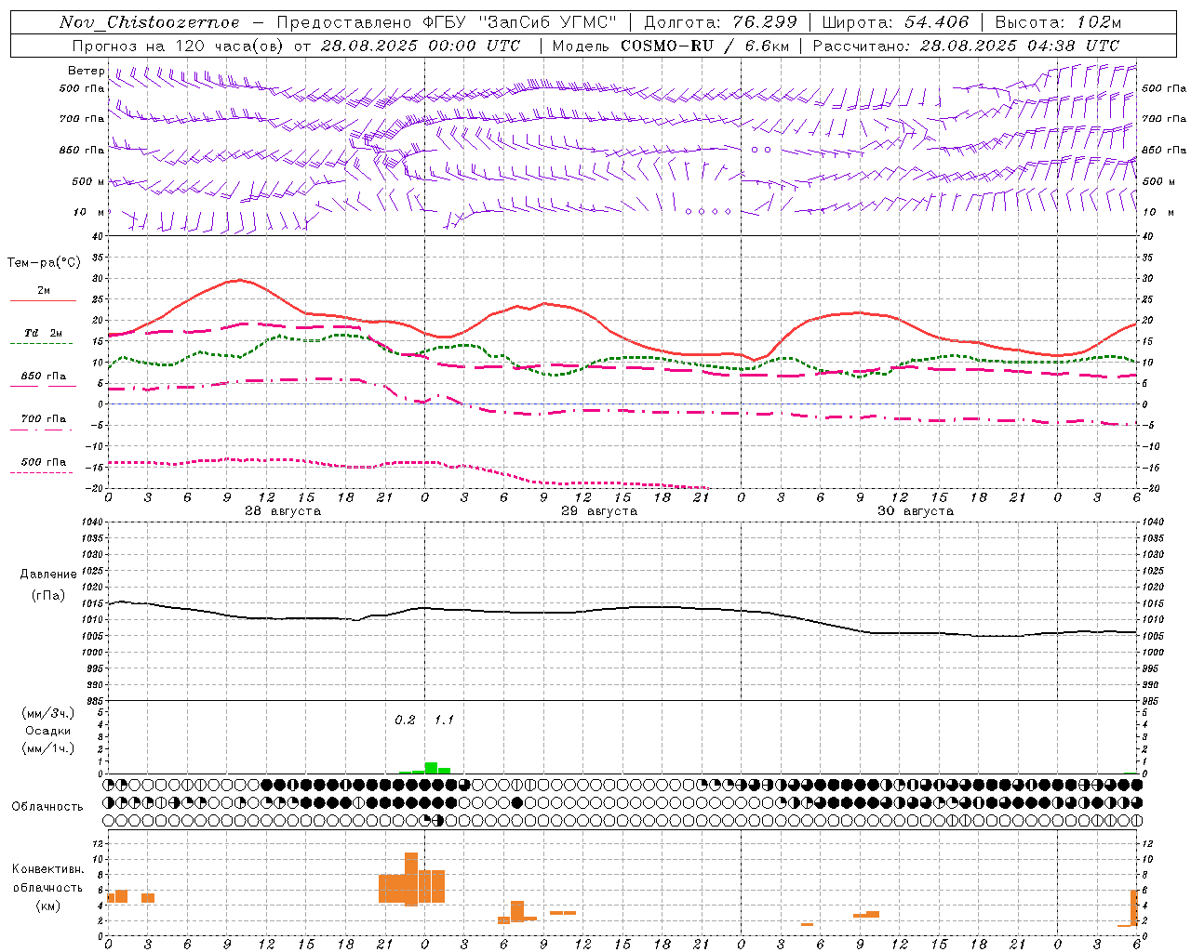Select the '2м' temperature legend entry

click(x=44, y=291)
